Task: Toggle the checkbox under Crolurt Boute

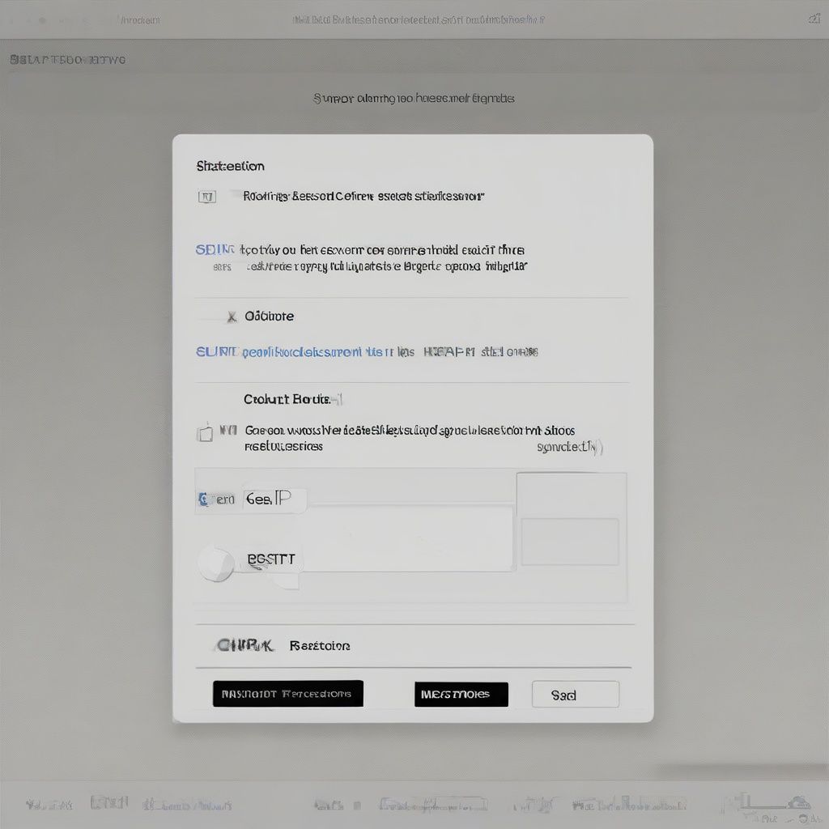Action: pos(206,433)
